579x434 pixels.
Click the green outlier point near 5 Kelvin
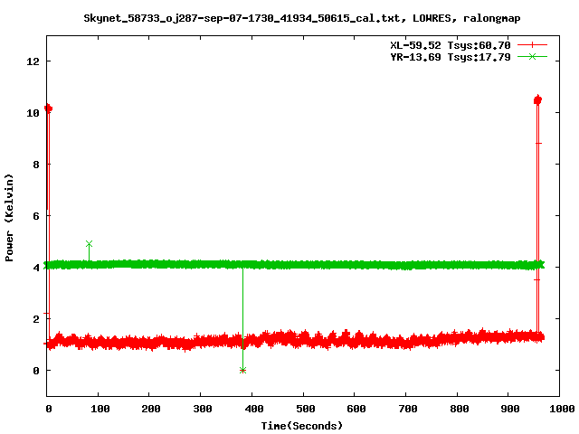89,244
